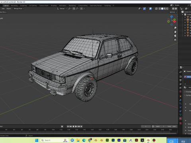Open the orange Object properties tab
The width and height of the screenshot is (191, 143).
click(x=180, y=96)
